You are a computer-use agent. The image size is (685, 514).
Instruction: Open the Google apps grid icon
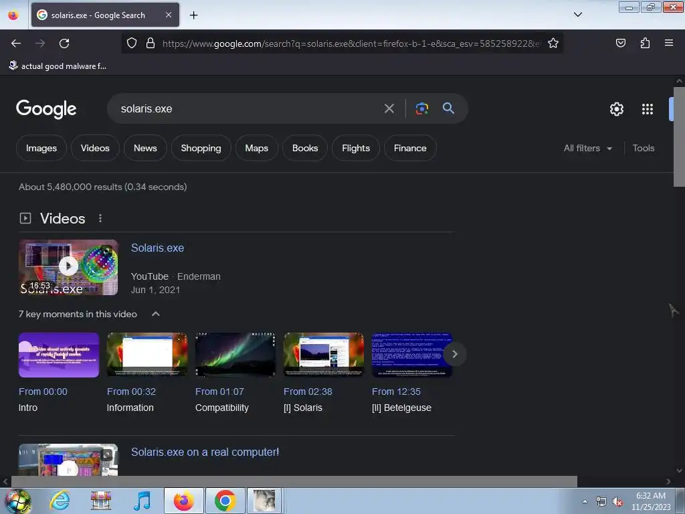click(x=647, y=109)
